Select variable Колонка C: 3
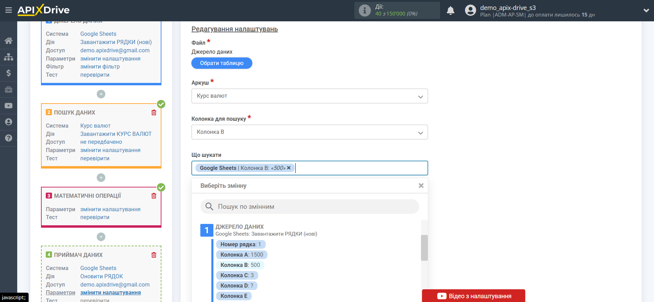 tap(237, 275)
